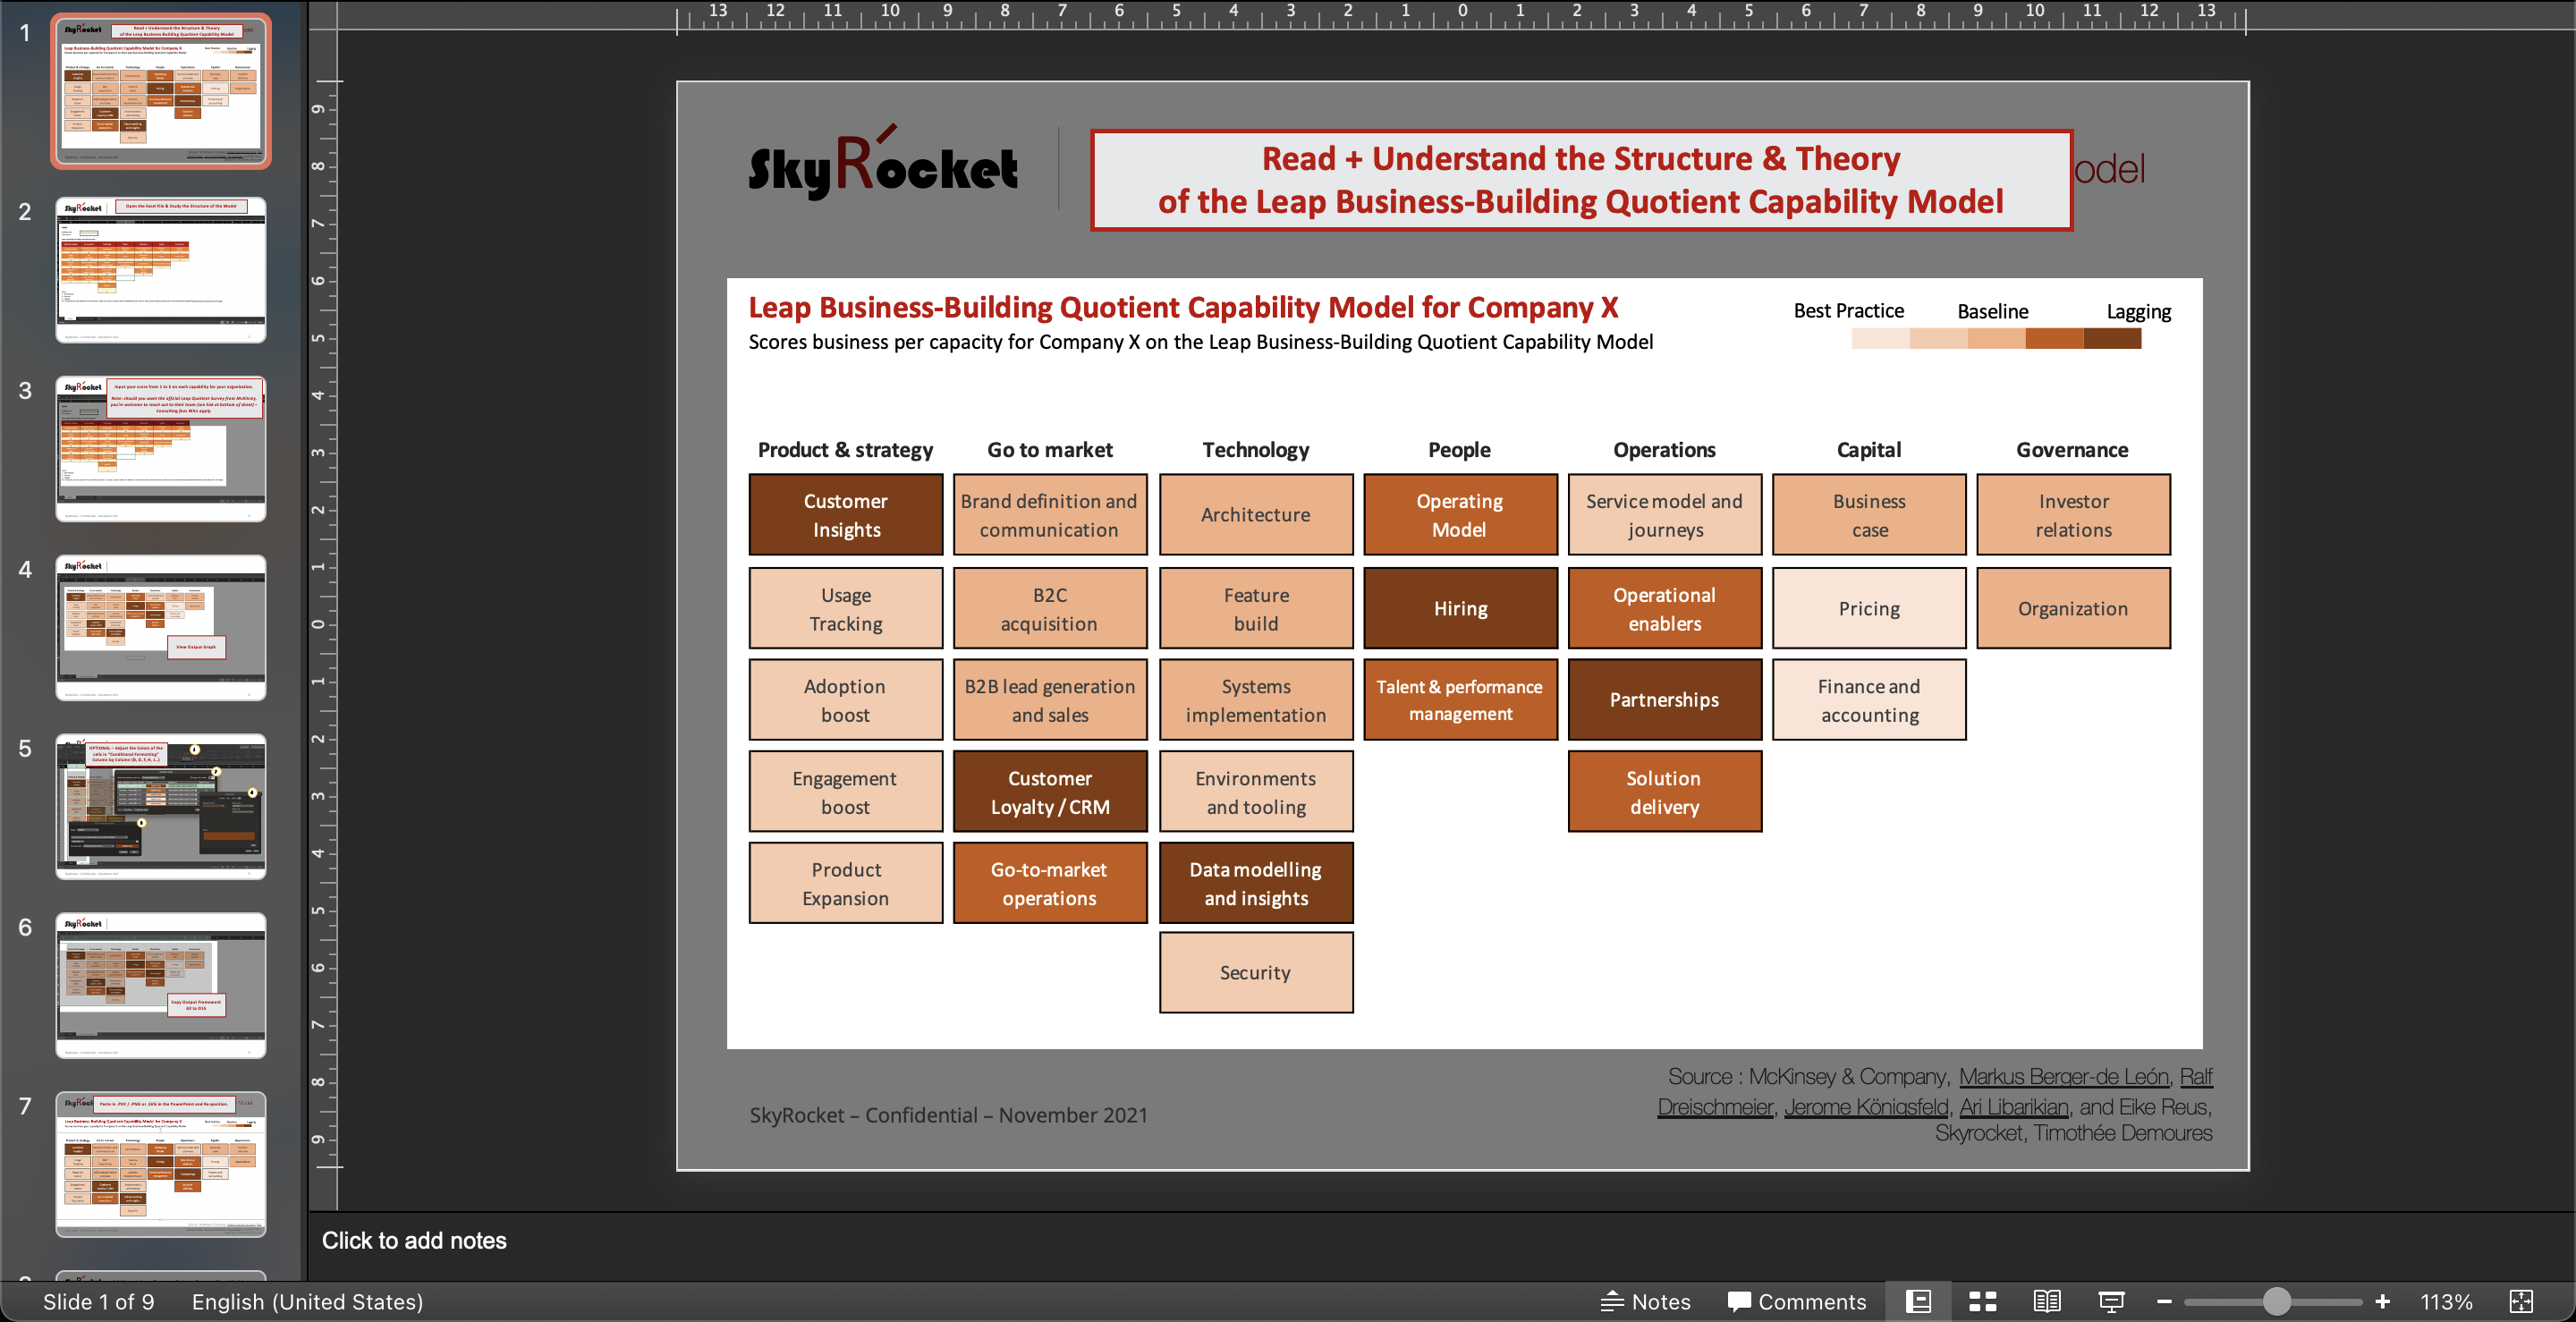Click the zoom in plus icon
Image resolution: width=2576 pixels, height=1322 pixels.
(x=2382, y=1301)
